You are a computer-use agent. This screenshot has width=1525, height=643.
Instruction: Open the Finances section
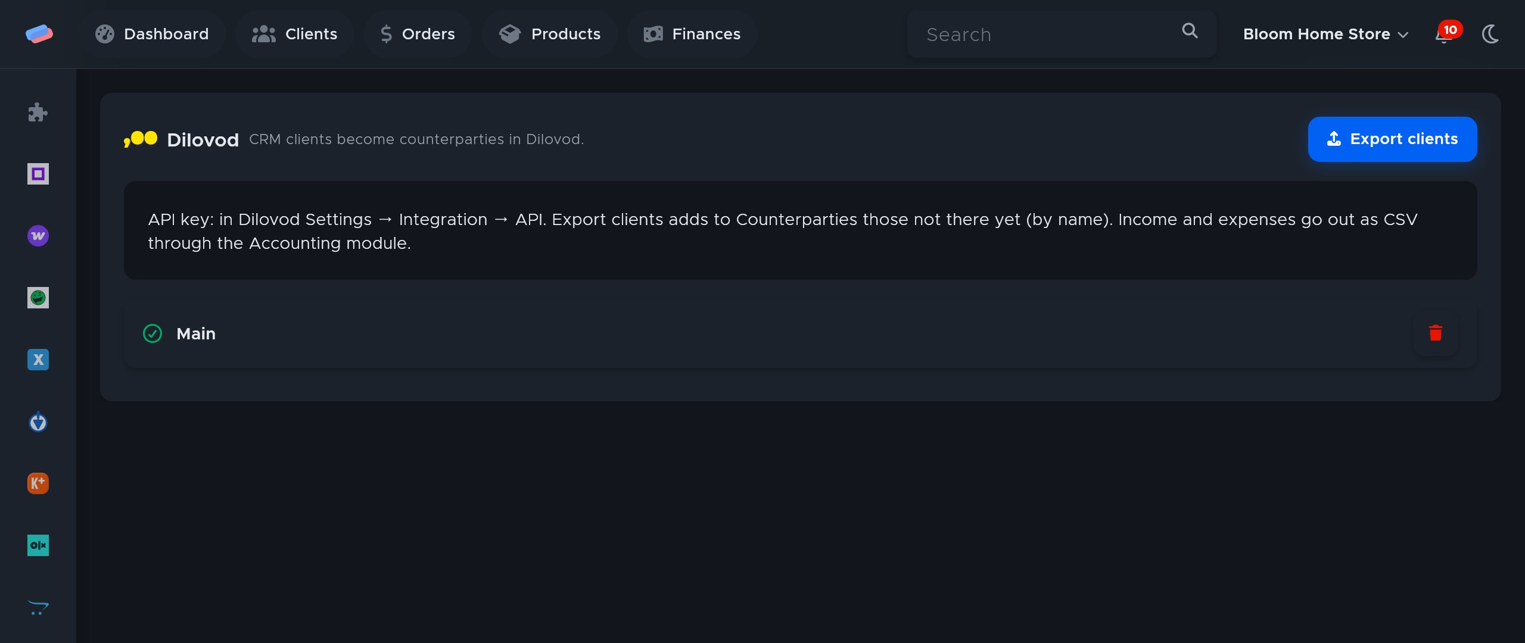(x=692, y=34)
